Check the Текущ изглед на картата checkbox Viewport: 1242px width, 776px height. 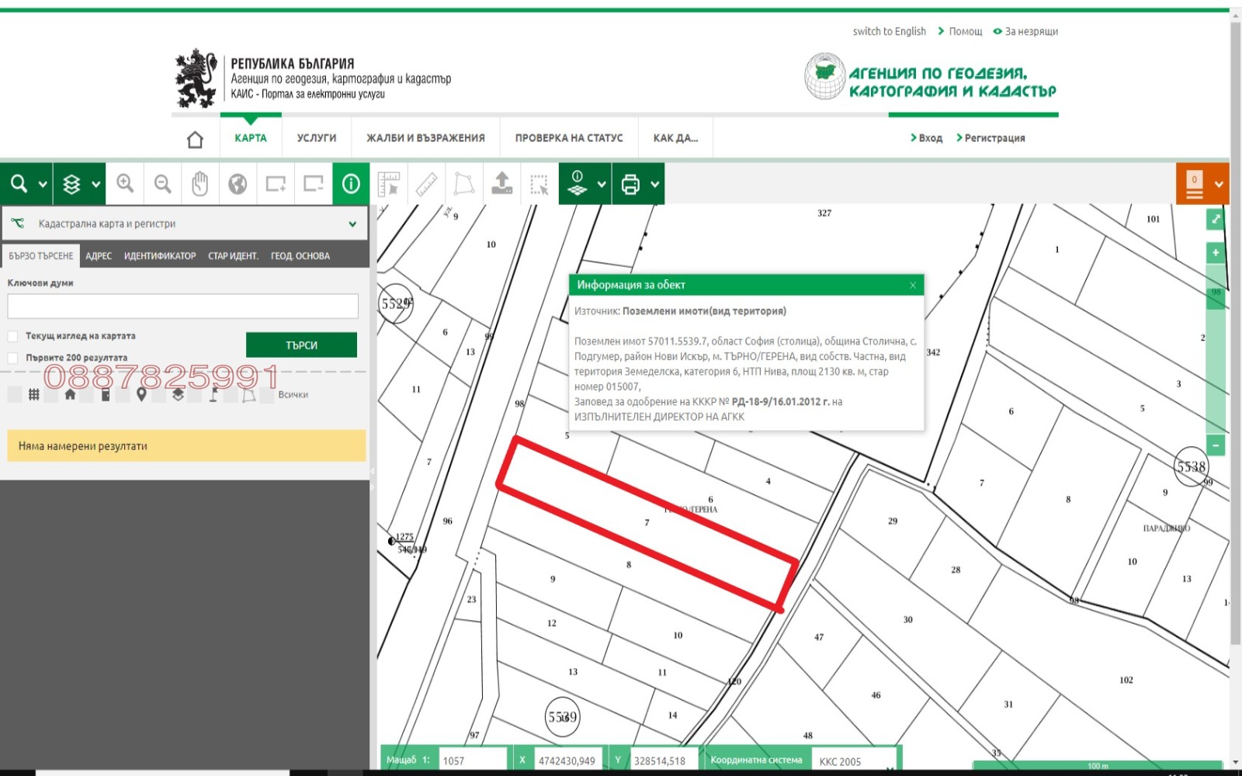(x=12, y=335)
